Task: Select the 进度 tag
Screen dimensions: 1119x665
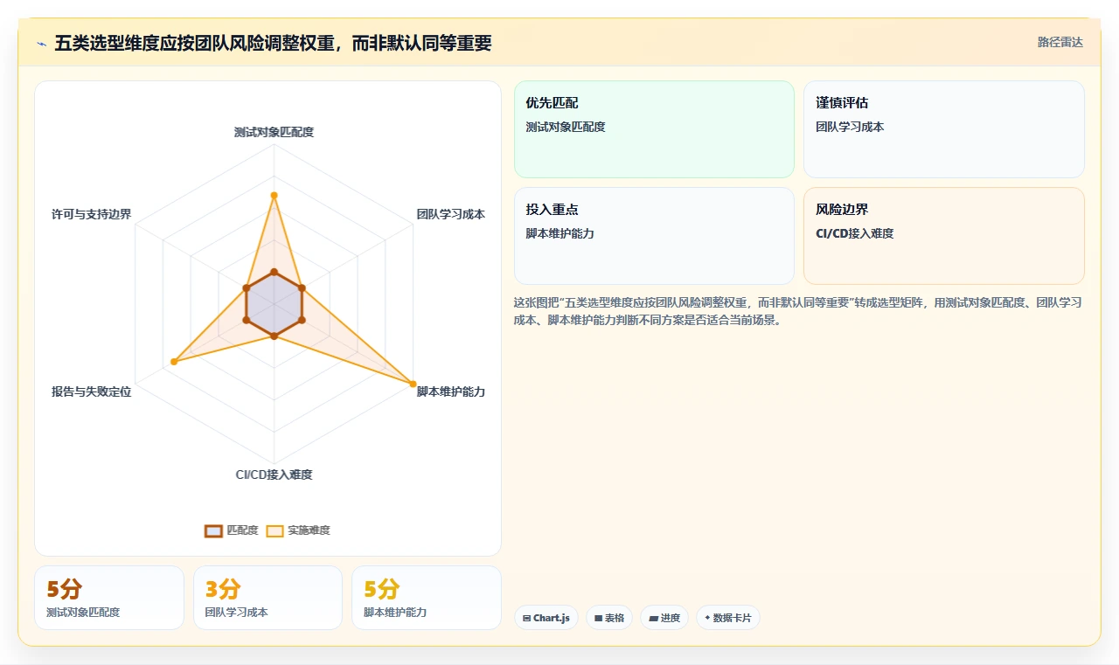Action: tap(664, 618)
